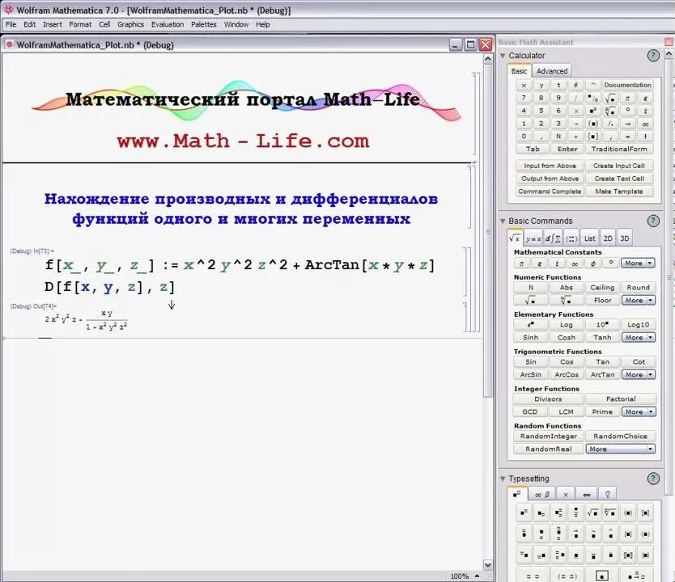This screenshot has height=582, width=675.
Task: Collapse the Typesetting section
Action: coord(503,479)
